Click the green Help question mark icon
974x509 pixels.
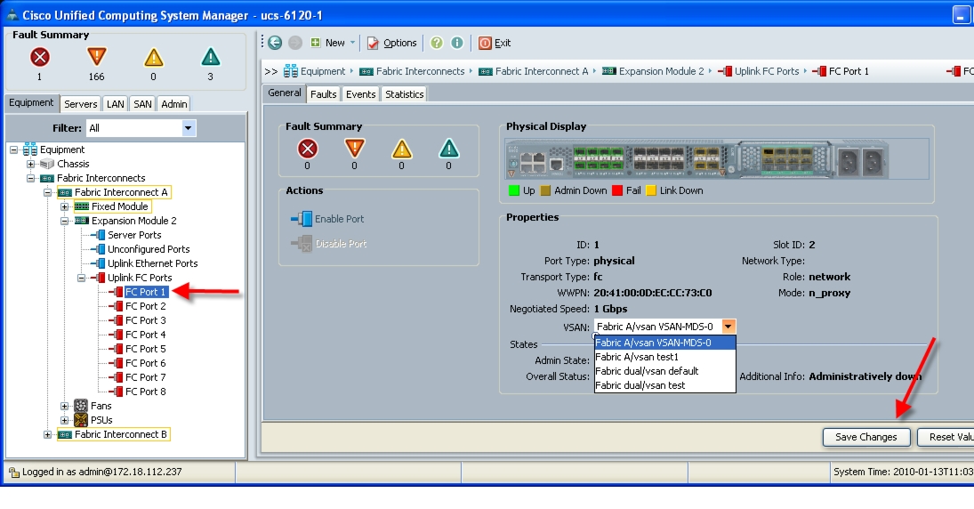(x=437, y=42)
